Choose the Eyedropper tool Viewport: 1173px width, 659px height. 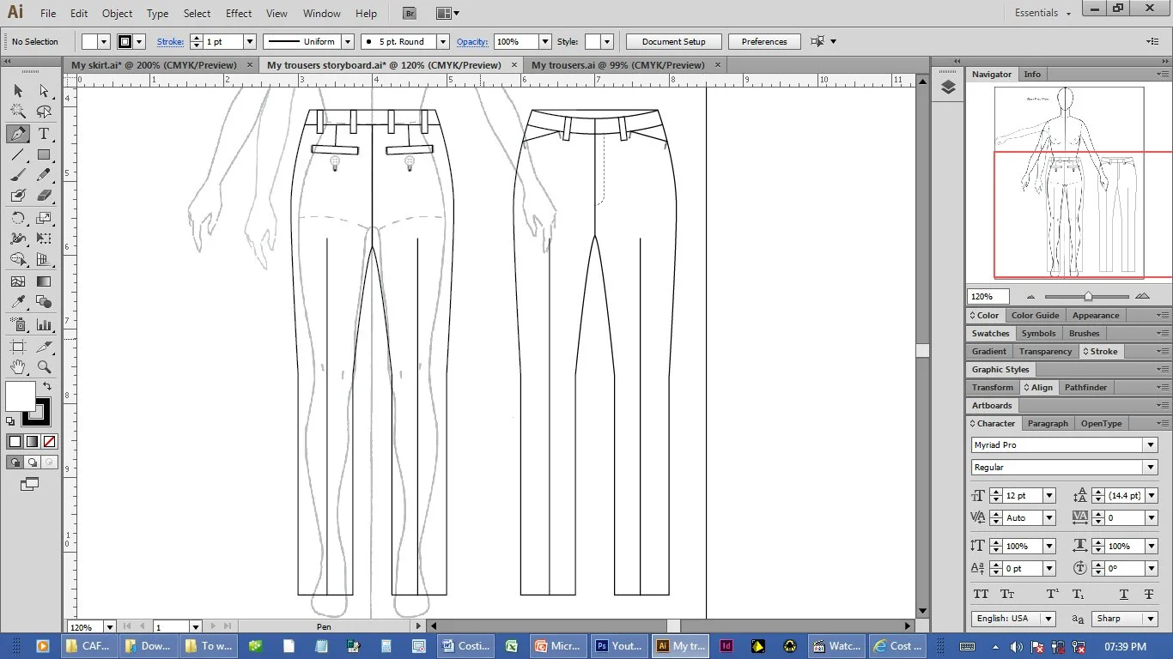(18, 302)
